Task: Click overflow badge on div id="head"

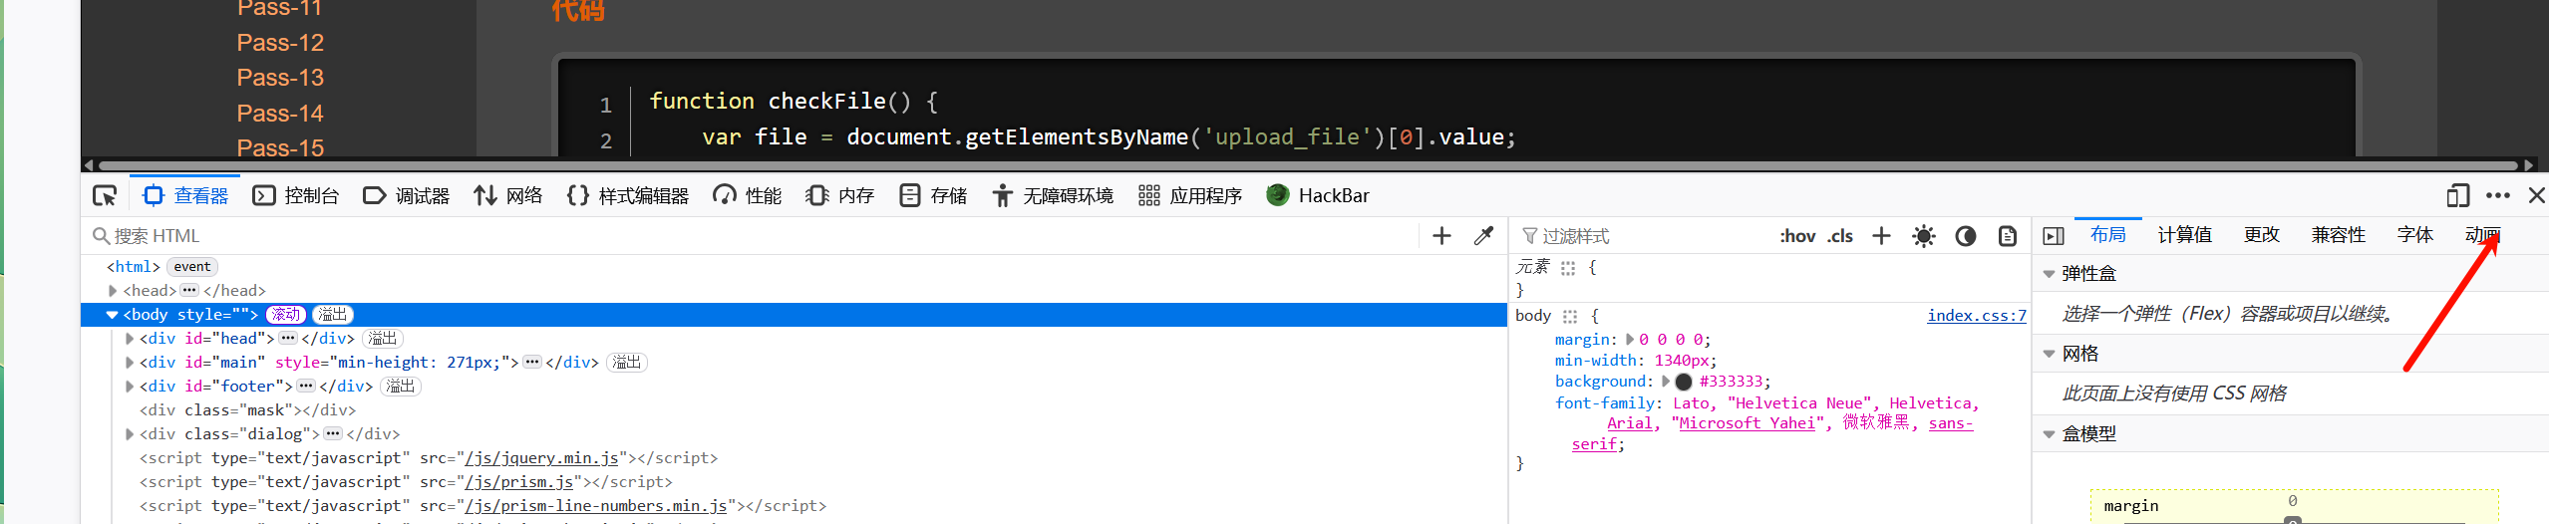Action: click(383, 339)
